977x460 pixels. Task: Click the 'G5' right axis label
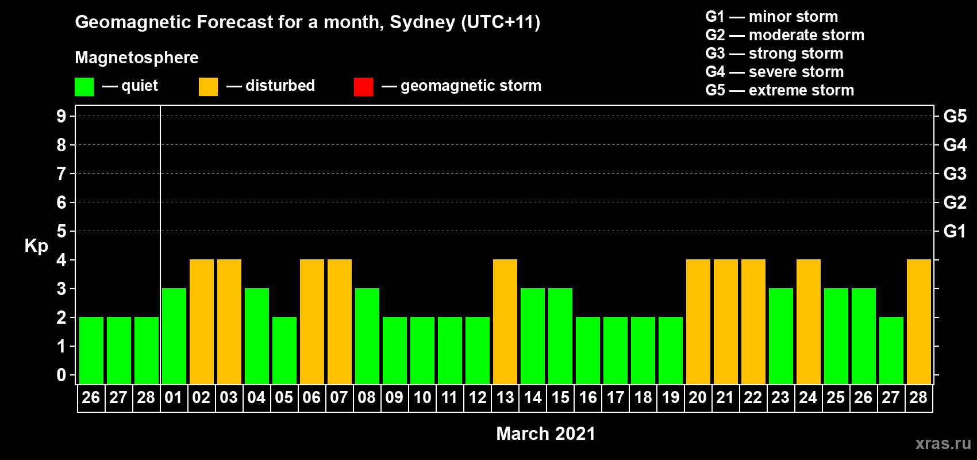pos(955,116)
